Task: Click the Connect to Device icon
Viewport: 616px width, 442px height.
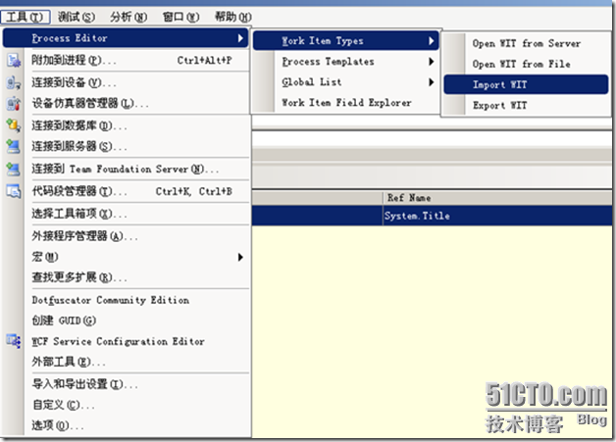Action: pyautogui.click(x=14, y=82)
